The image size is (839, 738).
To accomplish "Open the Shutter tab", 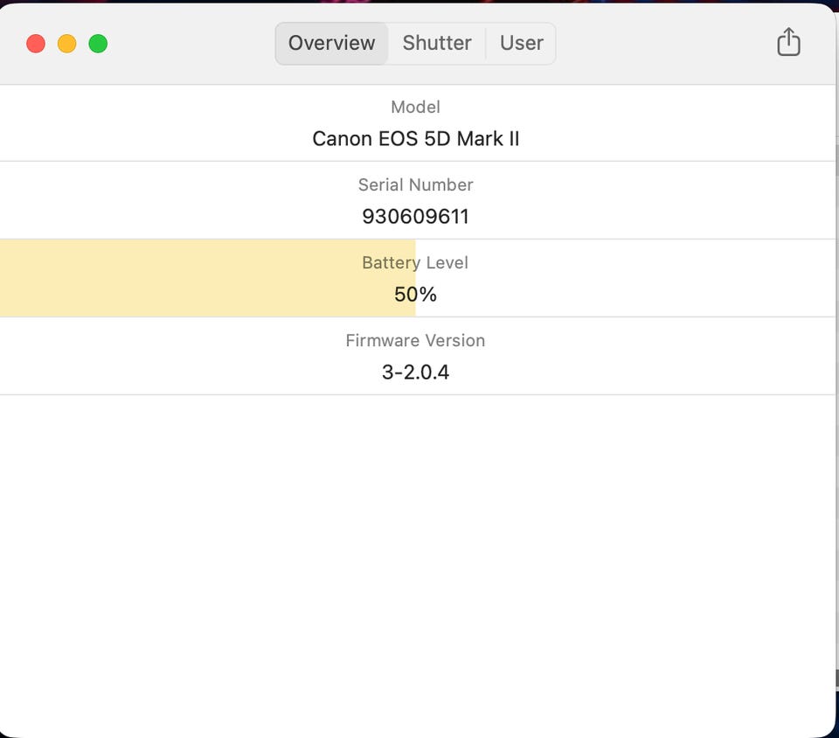I will [x=437, y=43].
